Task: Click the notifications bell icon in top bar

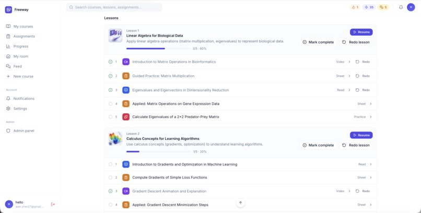Action: click(401, 7)
